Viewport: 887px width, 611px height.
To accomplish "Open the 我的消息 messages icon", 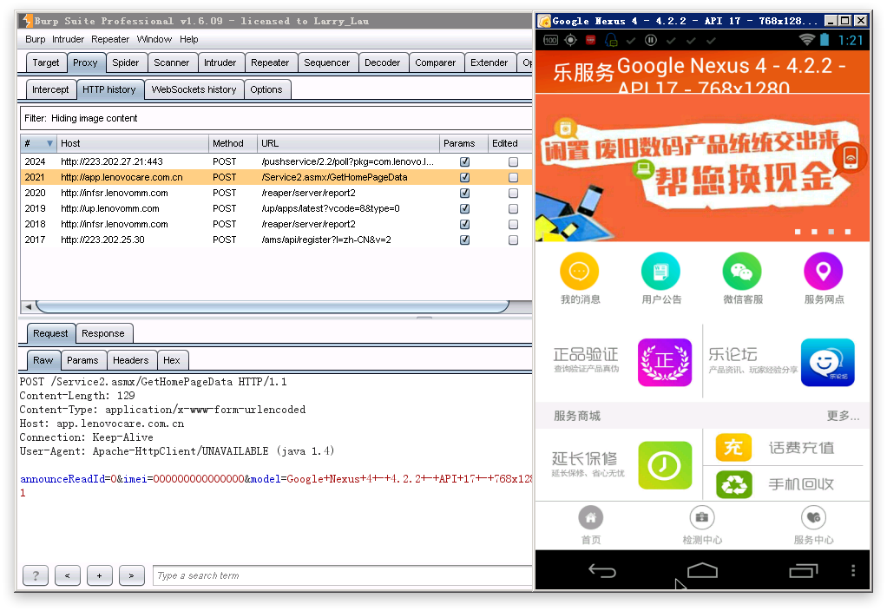I will click(x=579, y=272).
